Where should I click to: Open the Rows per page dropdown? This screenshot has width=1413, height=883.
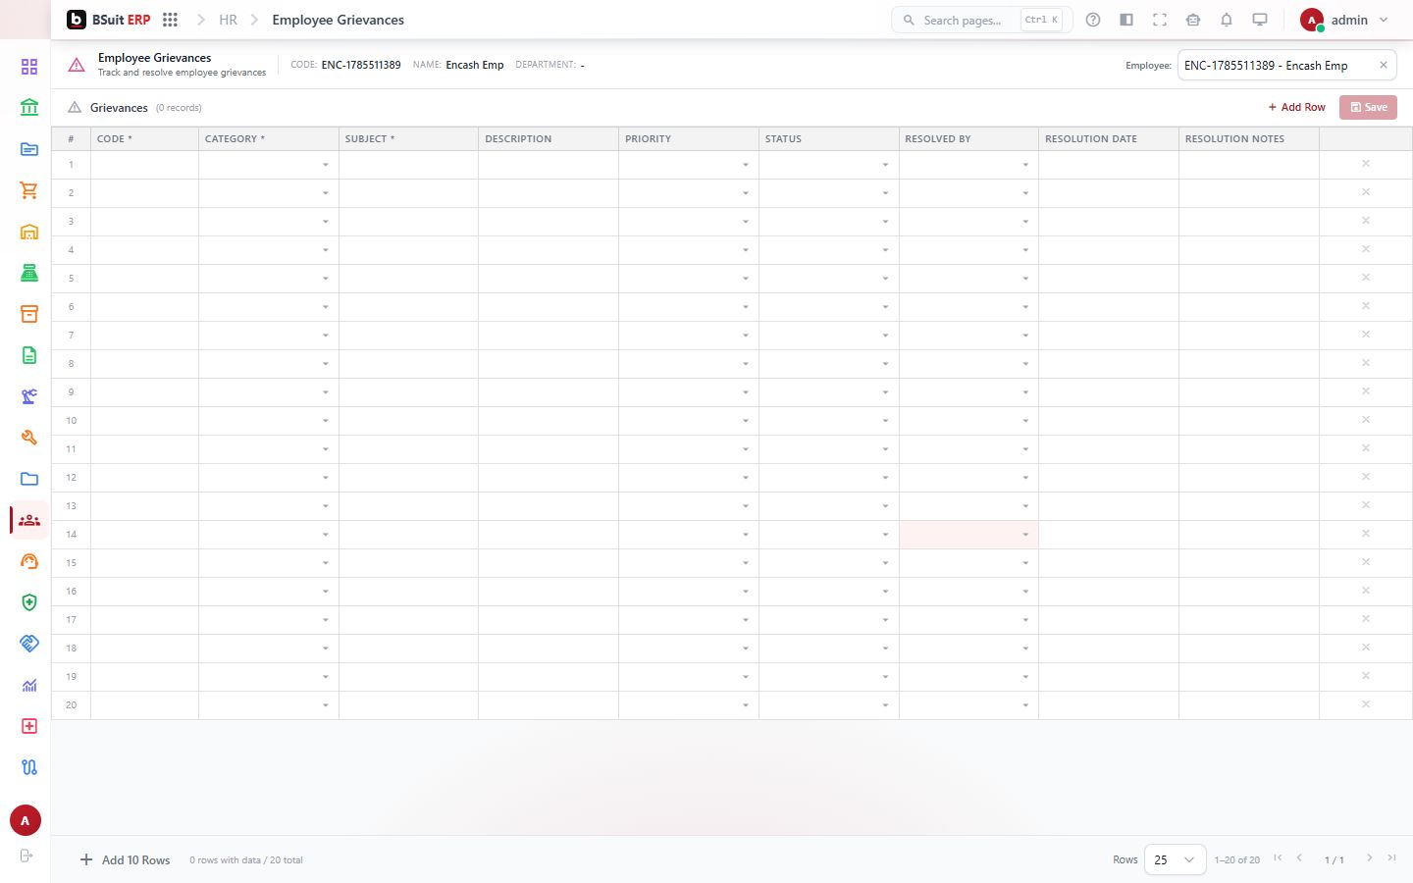coord(1176,859)
